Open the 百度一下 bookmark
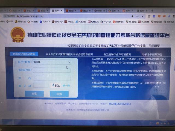Viewport: 175px width, 131px height. click(45, 22)
